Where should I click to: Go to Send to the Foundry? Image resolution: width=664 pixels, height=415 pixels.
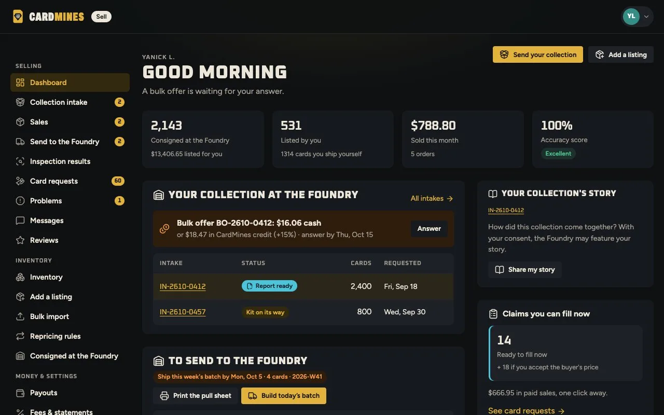(70, 142)
